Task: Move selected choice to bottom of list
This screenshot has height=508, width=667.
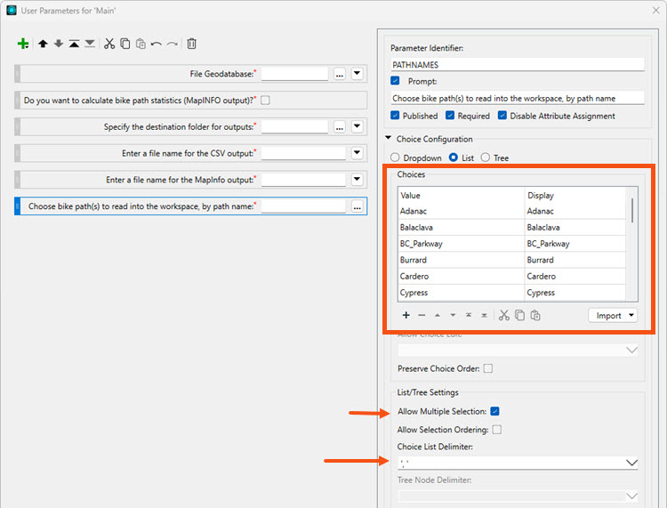Action: click(x=484, y=315)
